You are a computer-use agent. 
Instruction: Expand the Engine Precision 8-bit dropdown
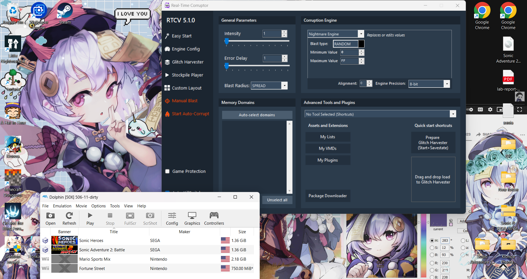[447, 84]
